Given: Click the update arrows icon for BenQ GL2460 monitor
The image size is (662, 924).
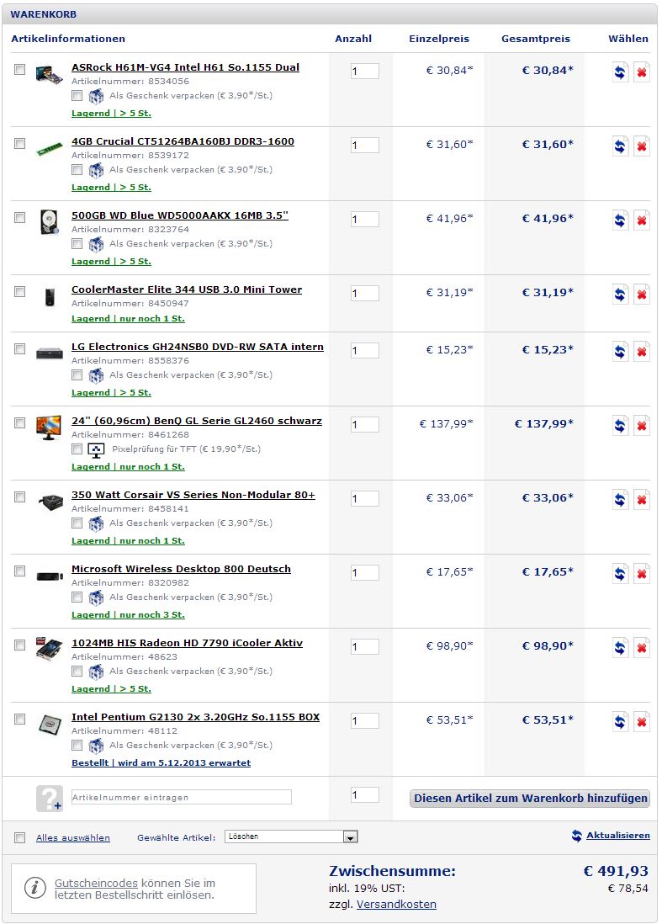Looking at the screenshot, I should click(621, 426).
